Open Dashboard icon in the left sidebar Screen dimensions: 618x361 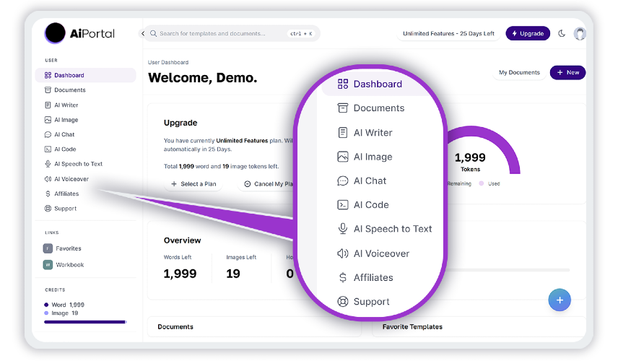[x=48, y=75]
